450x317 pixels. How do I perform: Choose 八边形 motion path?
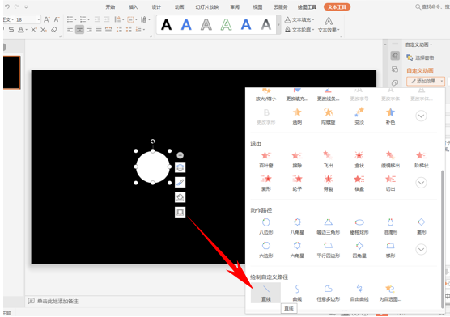[265, 226]
